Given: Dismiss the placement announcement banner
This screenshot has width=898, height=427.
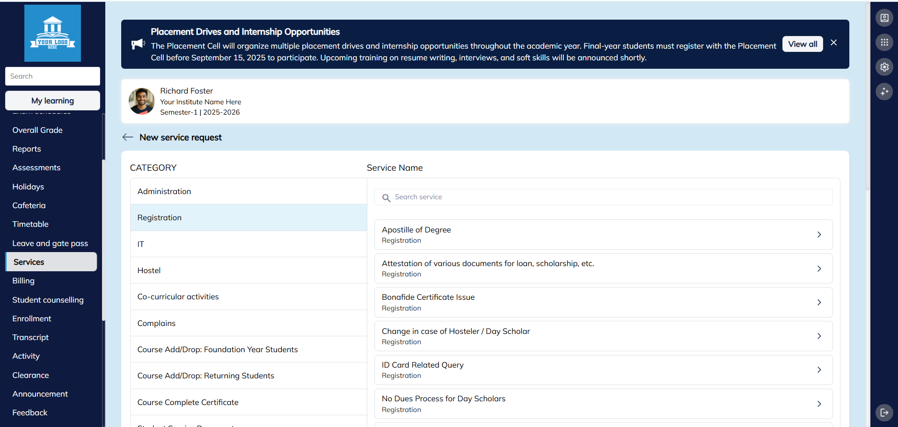Looking at the screenshot, I should (833, 43).
